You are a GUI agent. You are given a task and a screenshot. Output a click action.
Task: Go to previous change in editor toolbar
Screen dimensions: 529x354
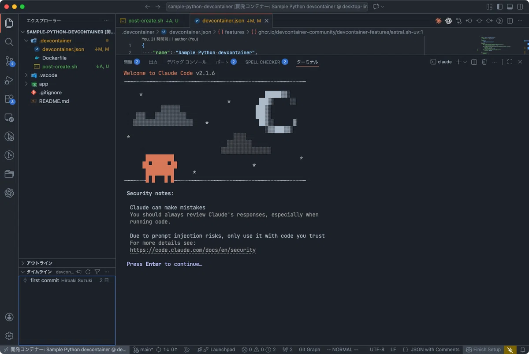coord(469,21)
